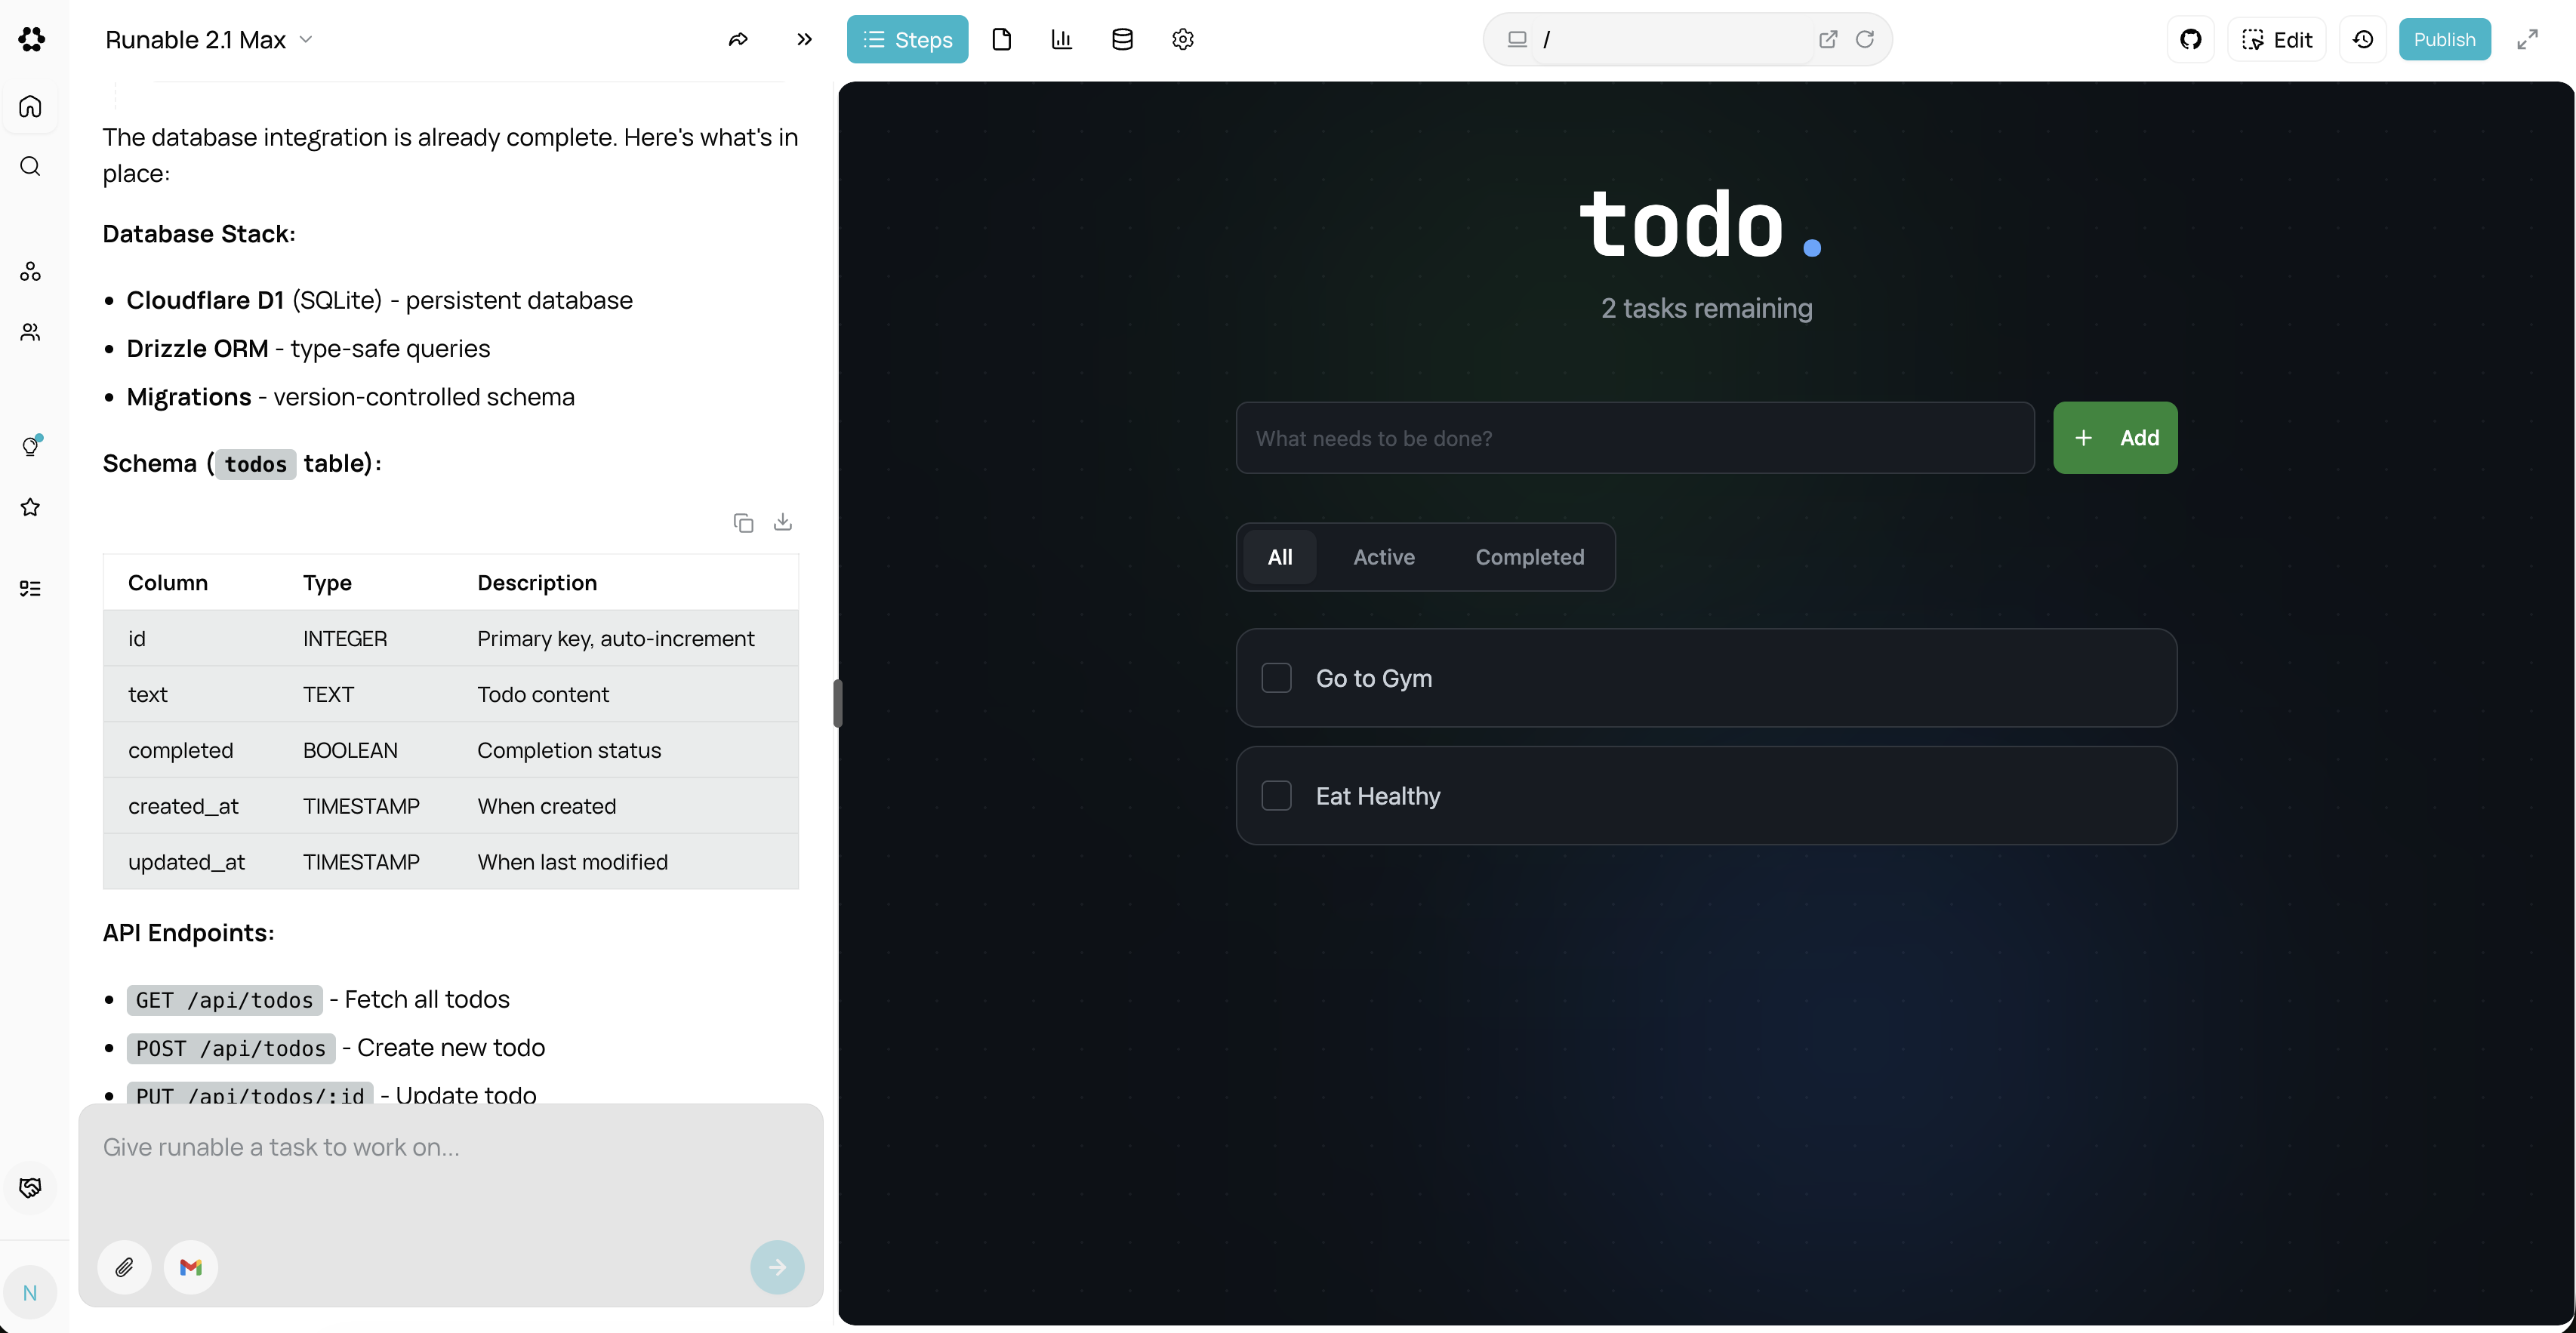Reload the app preview

[x=1865, y=39]
